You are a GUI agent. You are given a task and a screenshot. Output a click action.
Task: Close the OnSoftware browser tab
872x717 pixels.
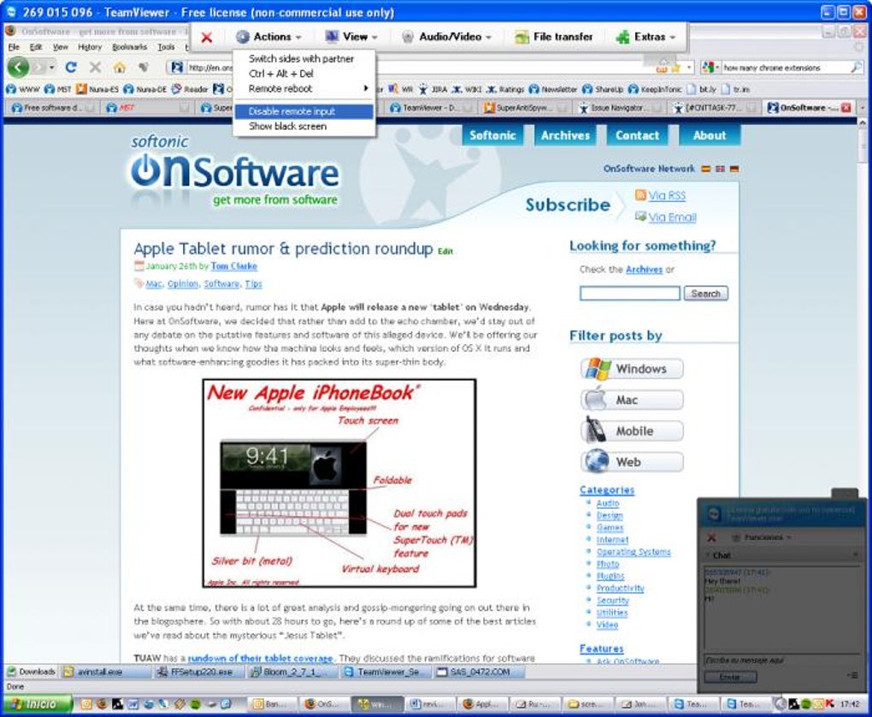tap(846, 108)
